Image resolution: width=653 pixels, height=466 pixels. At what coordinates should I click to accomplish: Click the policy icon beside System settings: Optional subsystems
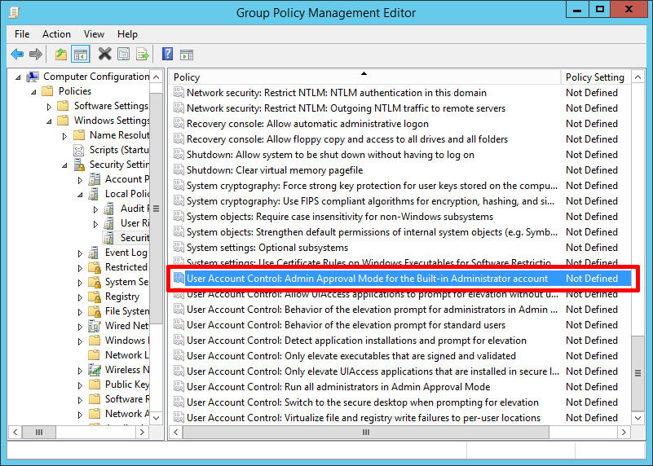tap(179, 248)
